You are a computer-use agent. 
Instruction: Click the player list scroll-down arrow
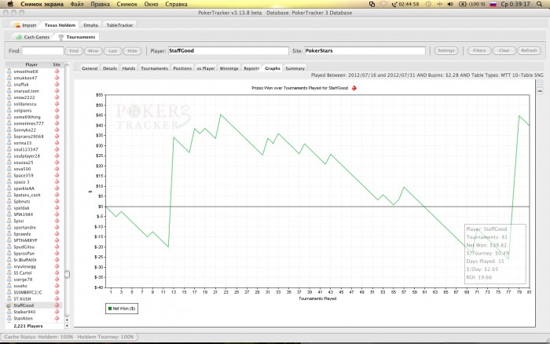(x=68, y=326)
